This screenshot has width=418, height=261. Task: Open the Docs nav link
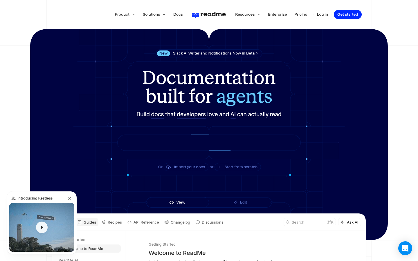click(x=178, y=14)
